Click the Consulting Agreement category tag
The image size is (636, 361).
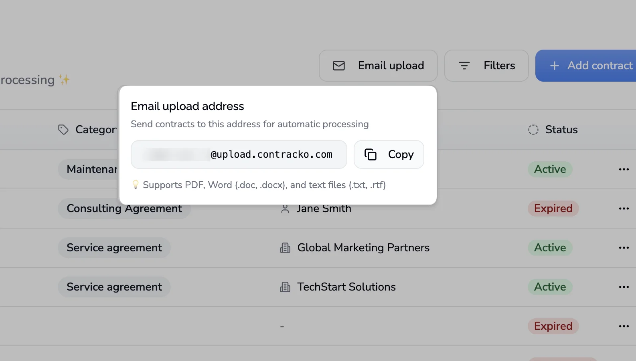(124, 209)
